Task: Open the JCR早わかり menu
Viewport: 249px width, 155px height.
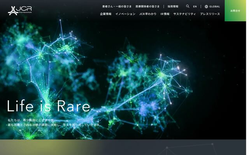Action: tap(148, 14)
